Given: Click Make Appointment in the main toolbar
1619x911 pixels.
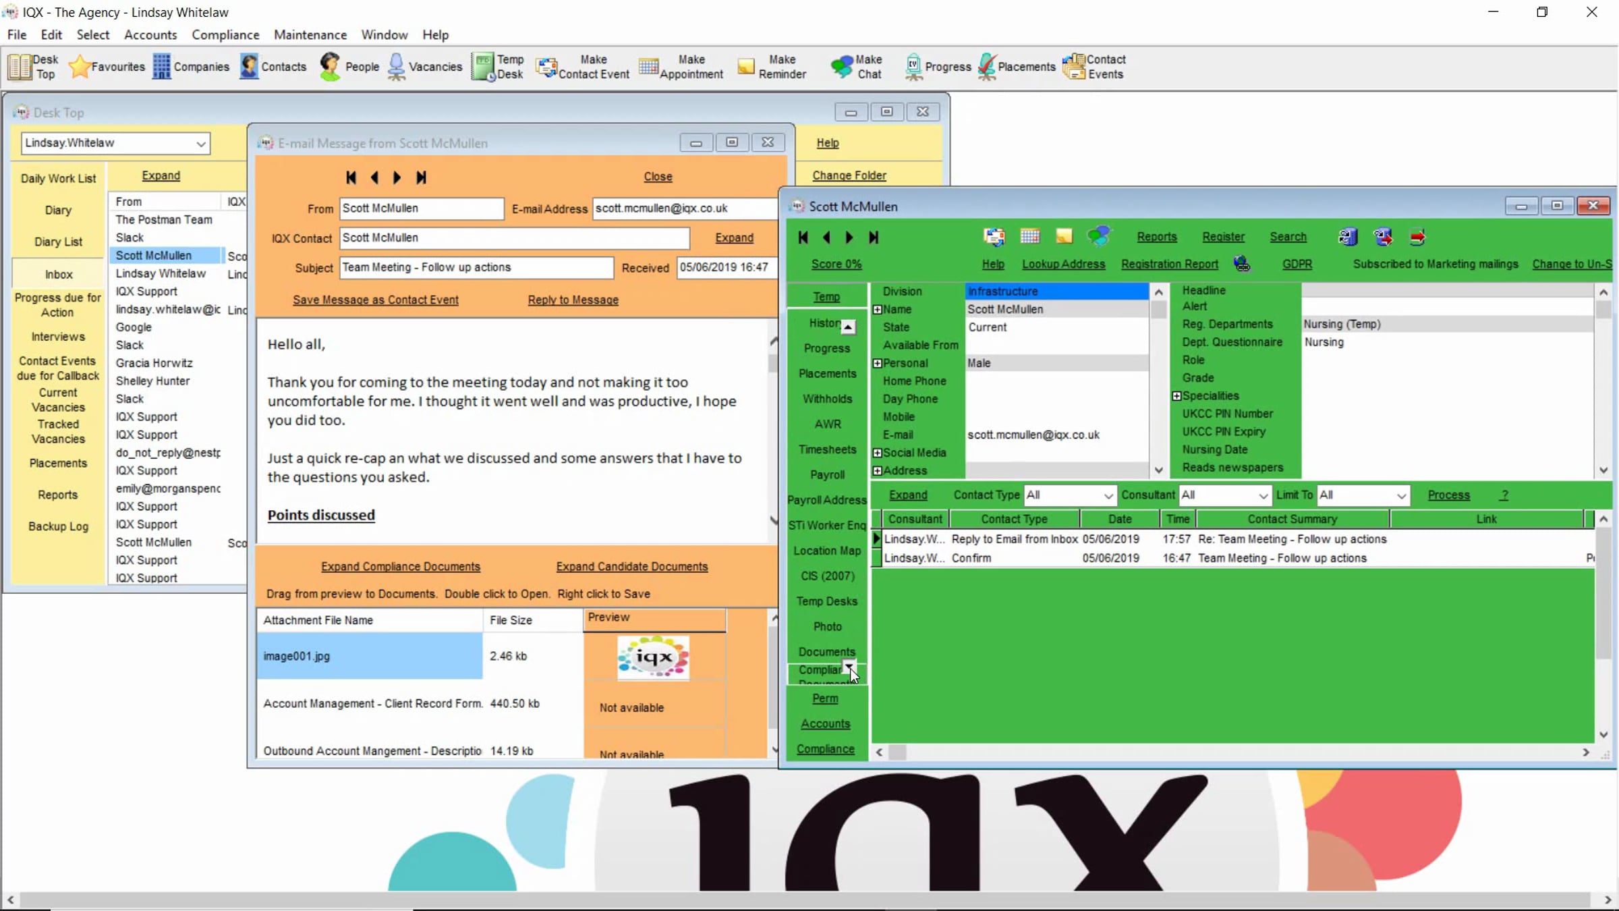Looking at the screenshot, I should (x=681, y=67).
